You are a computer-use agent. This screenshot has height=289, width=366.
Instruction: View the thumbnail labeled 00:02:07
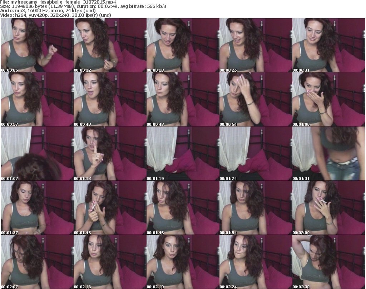[x=37, y=262]
